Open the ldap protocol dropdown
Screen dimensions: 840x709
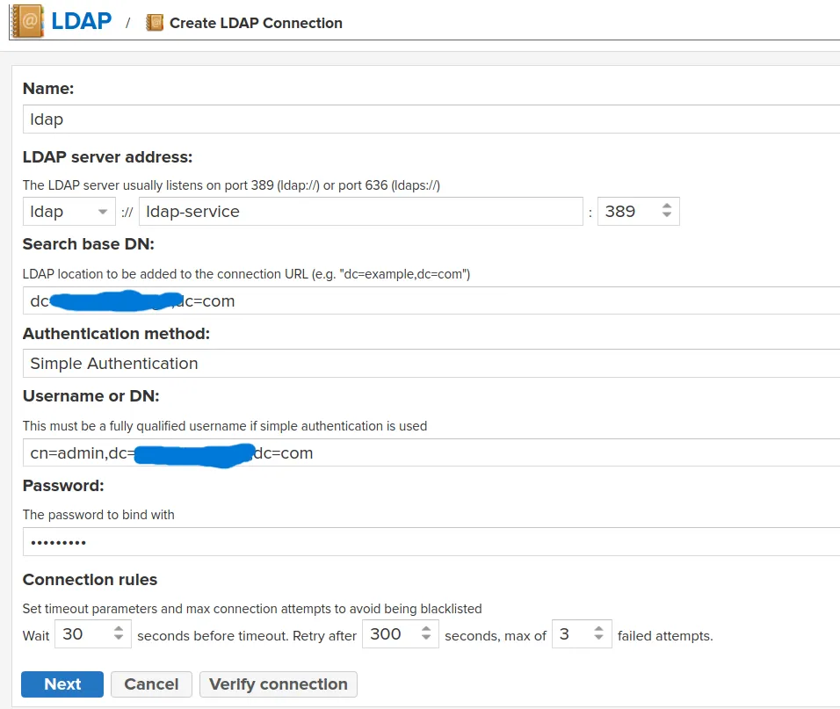pyautogui.click(x=69, y=211)
